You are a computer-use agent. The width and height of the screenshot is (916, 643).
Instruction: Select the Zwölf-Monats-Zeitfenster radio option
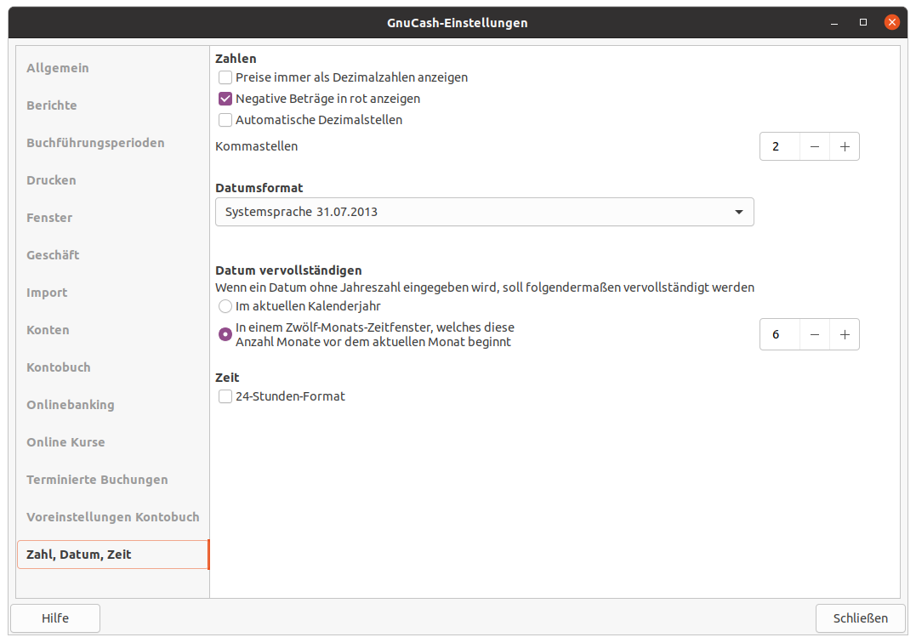point(225,334)
